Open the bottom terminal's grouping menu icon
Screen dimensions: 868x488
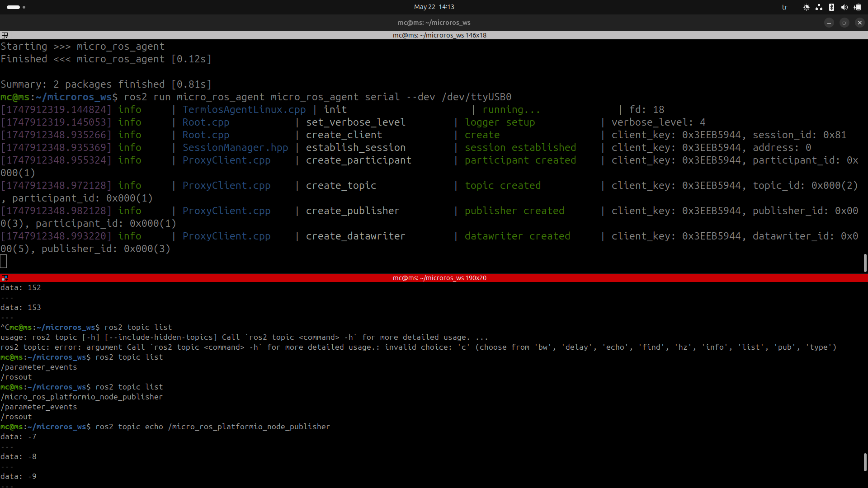pyautogui.click(x=5, y=278)
